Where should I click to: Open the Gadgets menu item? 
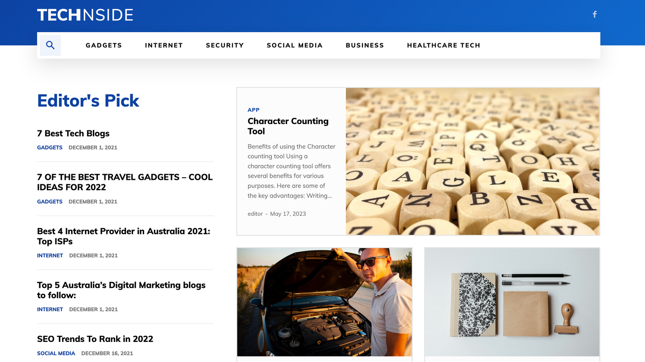pos(104,45)
